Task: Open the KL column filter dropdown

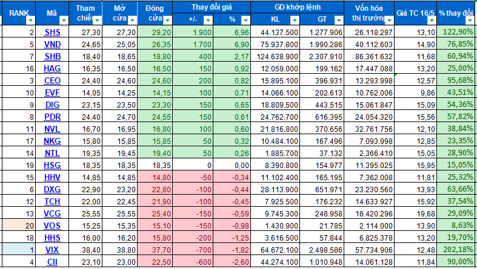Action: [294, 21]
